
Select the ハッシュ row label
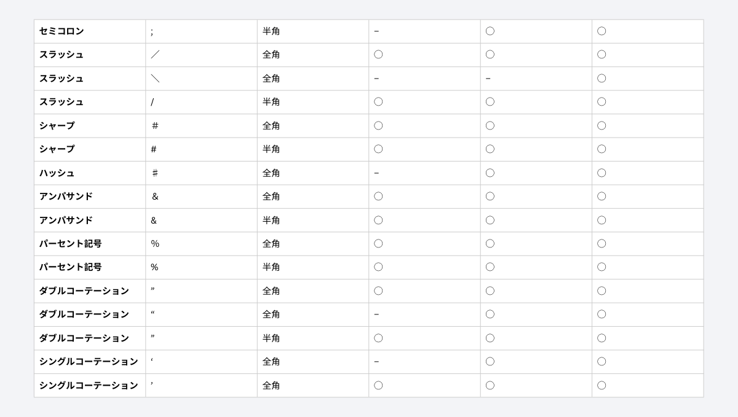(57, 173)
